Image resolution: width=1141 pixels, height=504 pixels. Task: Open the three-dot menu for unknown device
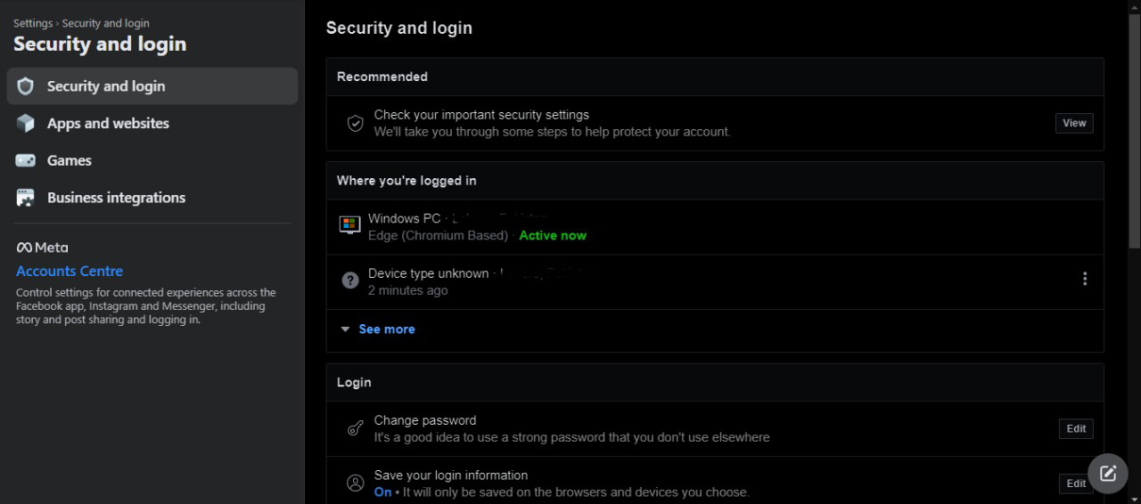(x=1085, y=279)
